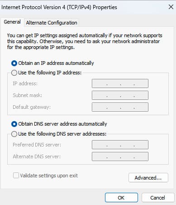Image resolution: width=176 pixels, height=205 pixels.
Task: Close the TCP/IPv4 Properties dialog
Action: [x=171, y=7]
